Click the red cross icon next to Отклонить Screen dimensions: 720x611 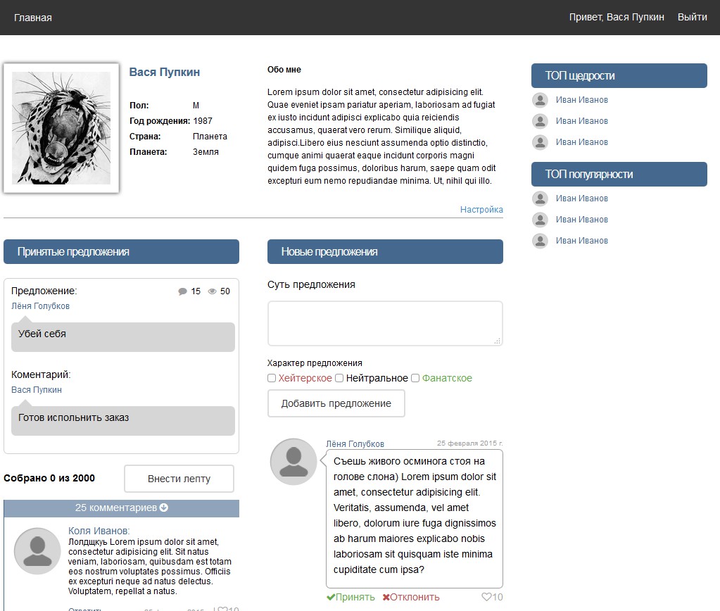[386, 597]
